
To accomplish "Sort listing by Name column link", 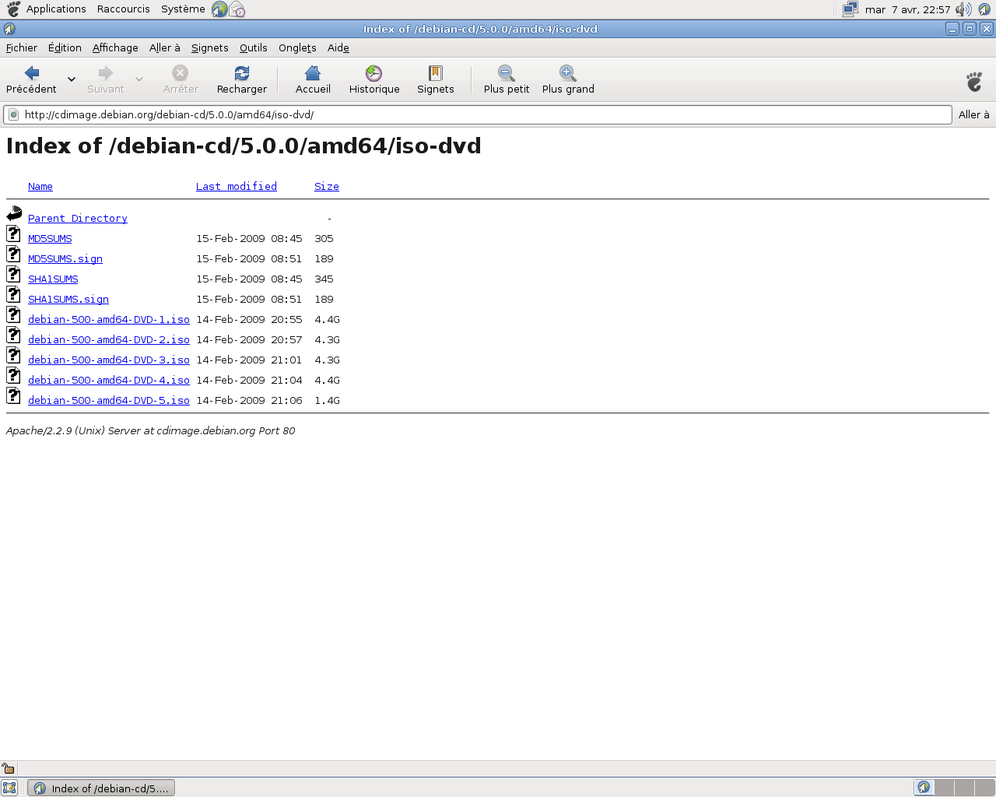I will pos(40,187).
